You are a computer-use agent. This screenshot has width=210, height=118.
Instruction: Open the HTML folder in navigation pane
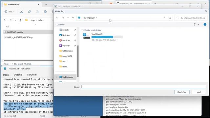point(63,67)
